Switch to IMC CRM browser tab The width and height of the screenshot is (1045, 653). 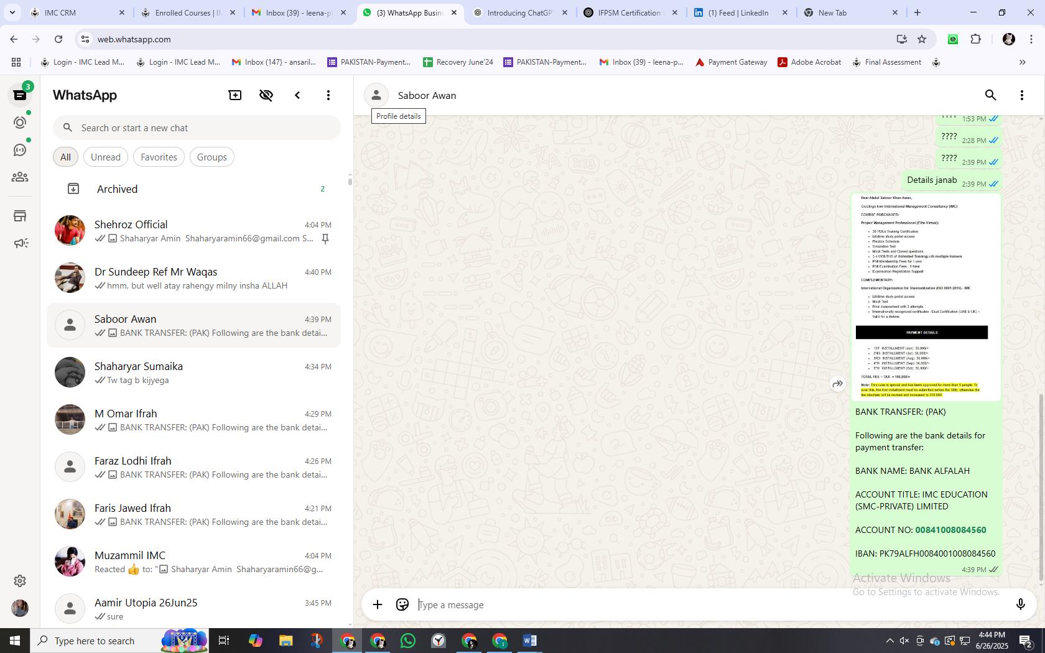coord(76,12)
